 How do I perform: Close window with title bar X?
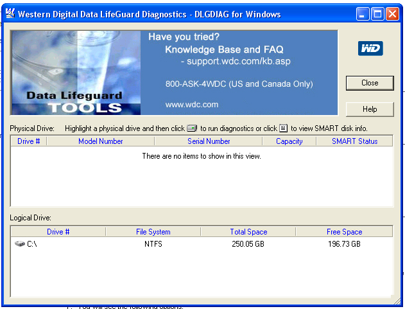coord(392,13)
